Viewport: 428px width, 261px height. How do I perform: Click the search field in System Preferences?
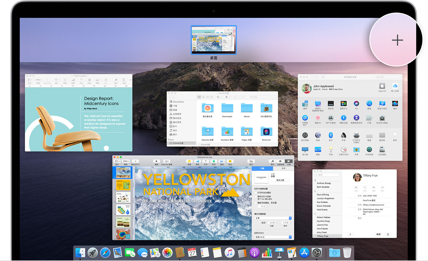click(x=388, y=77)
